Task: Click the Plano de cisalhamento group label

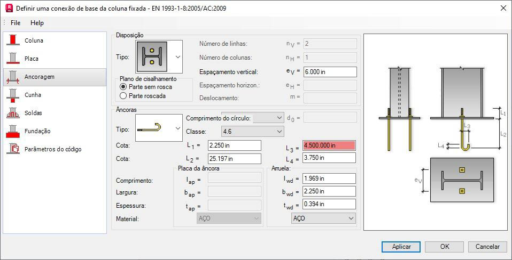Action: [x=148, y=79]
